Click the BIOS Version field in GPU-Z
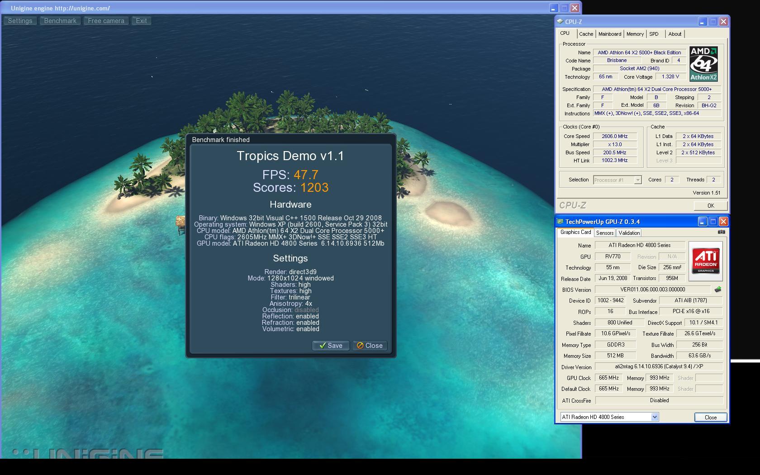760x475 pixels. pos(653,290)
